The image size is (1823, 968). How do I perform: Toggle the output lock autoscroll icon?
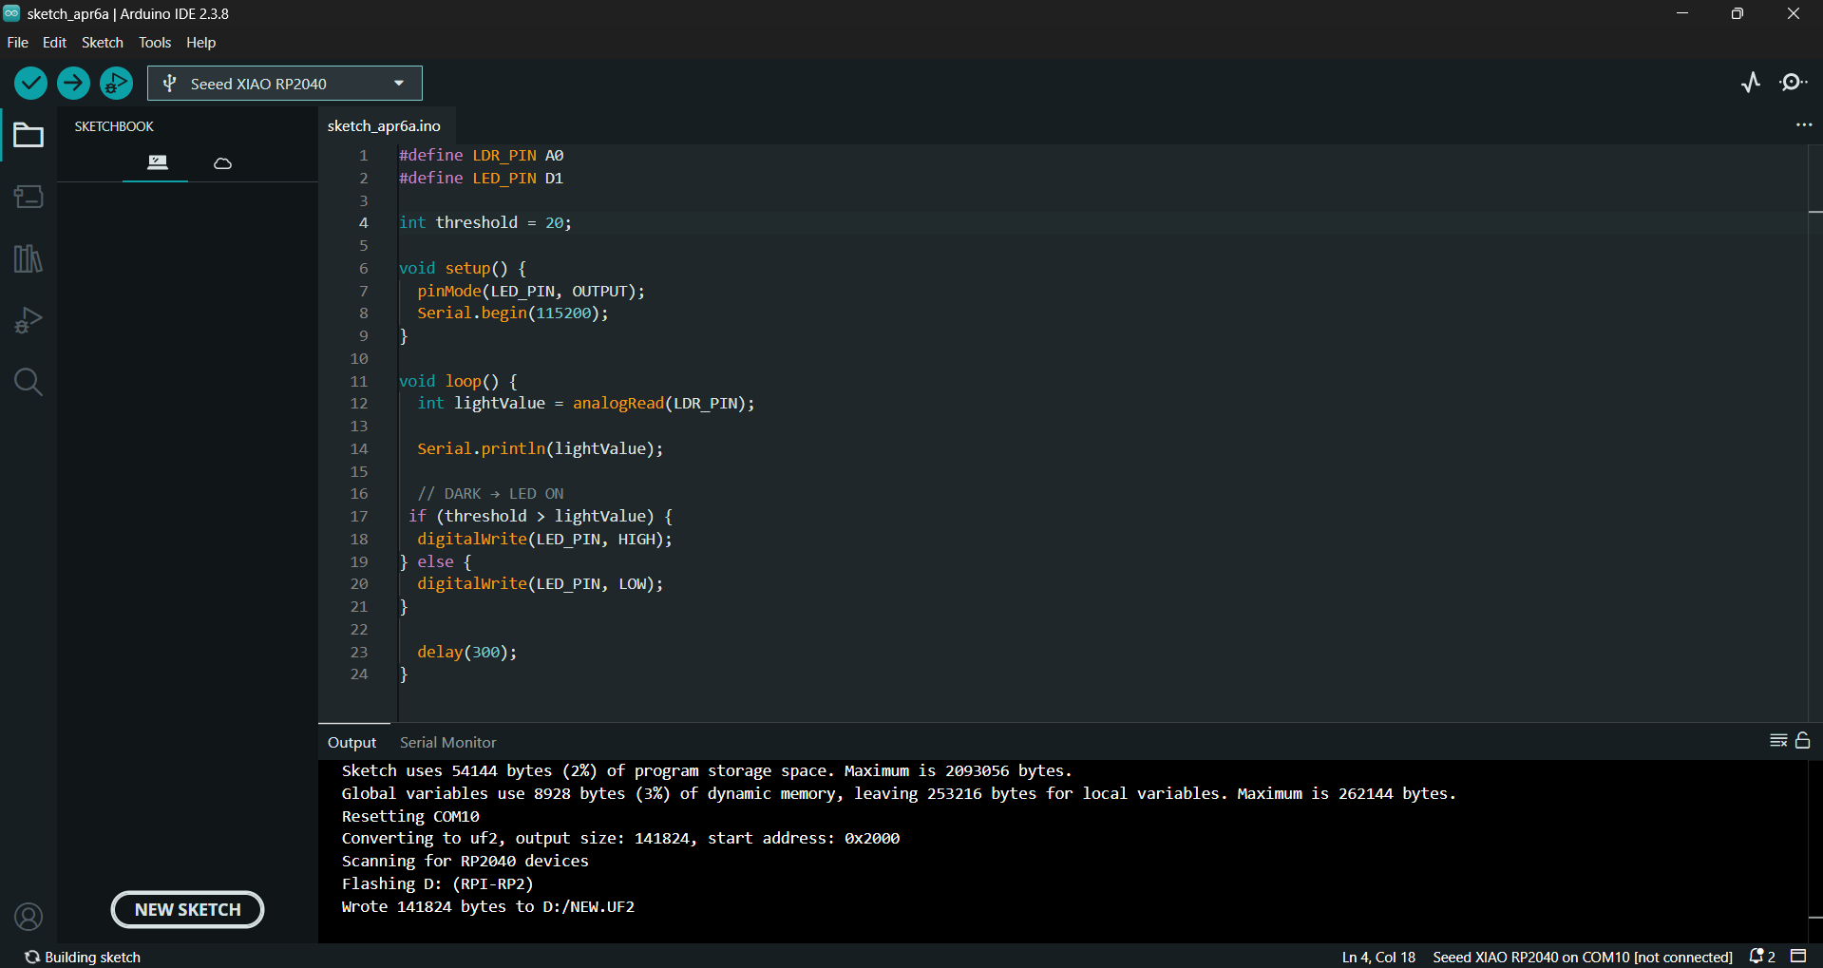pyautogui.click(x=1803, y=741)
